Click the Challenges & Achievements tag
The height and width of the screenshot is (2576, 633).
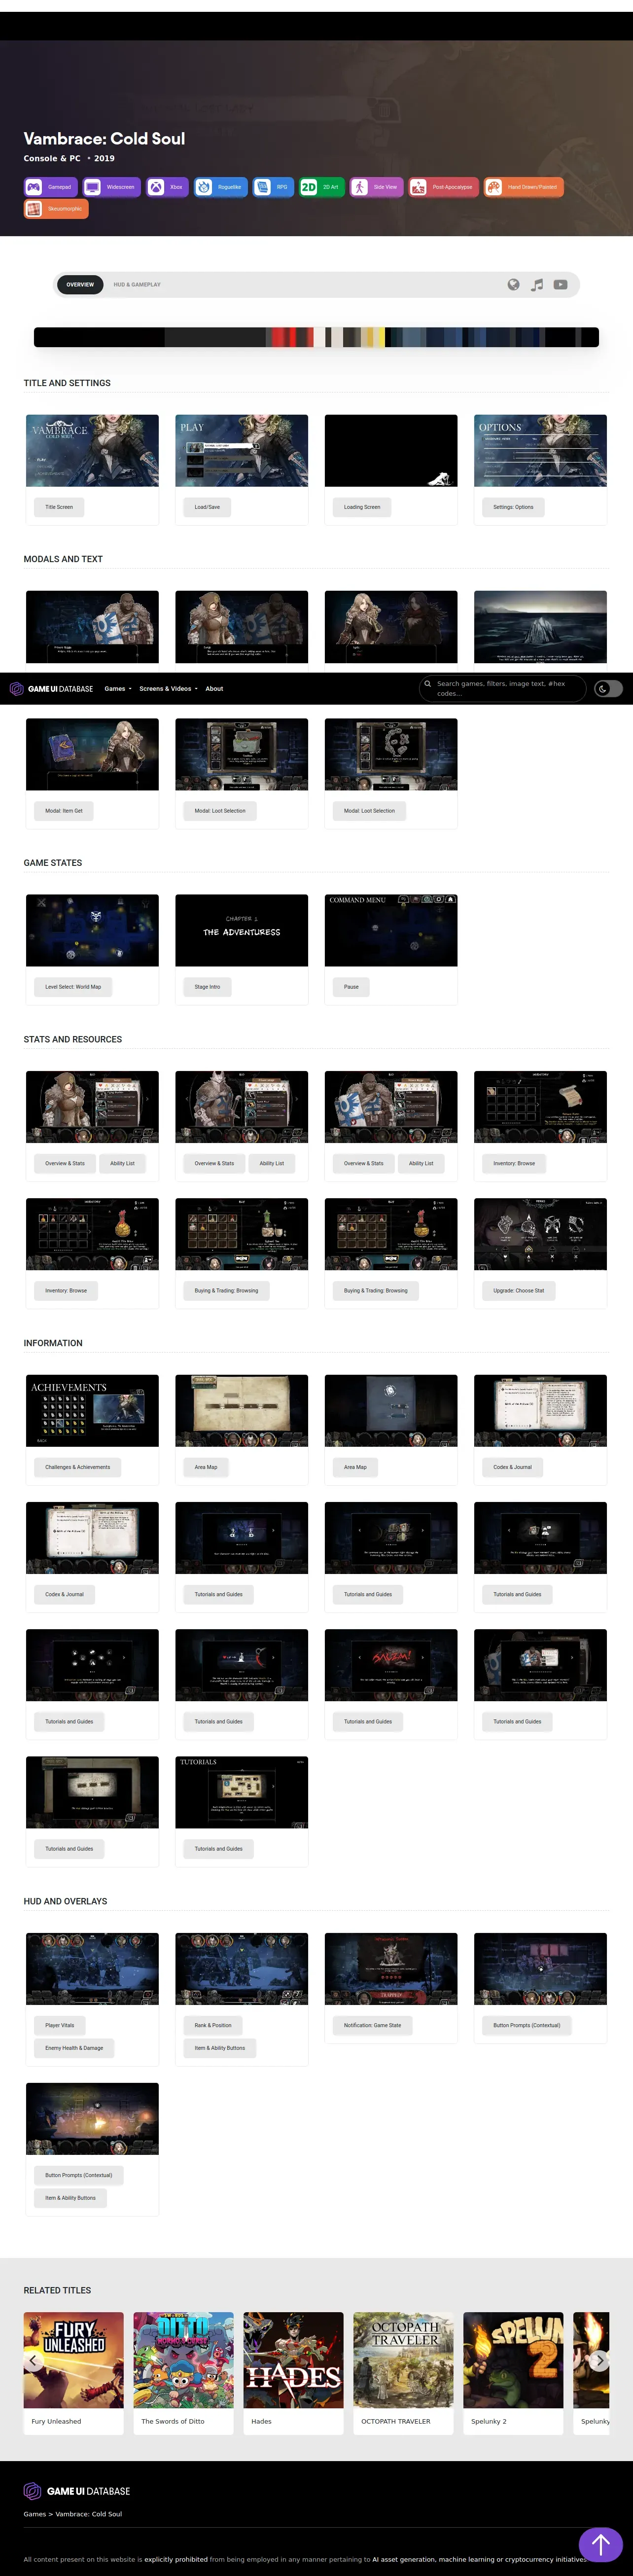click(x=77, y=1467)
